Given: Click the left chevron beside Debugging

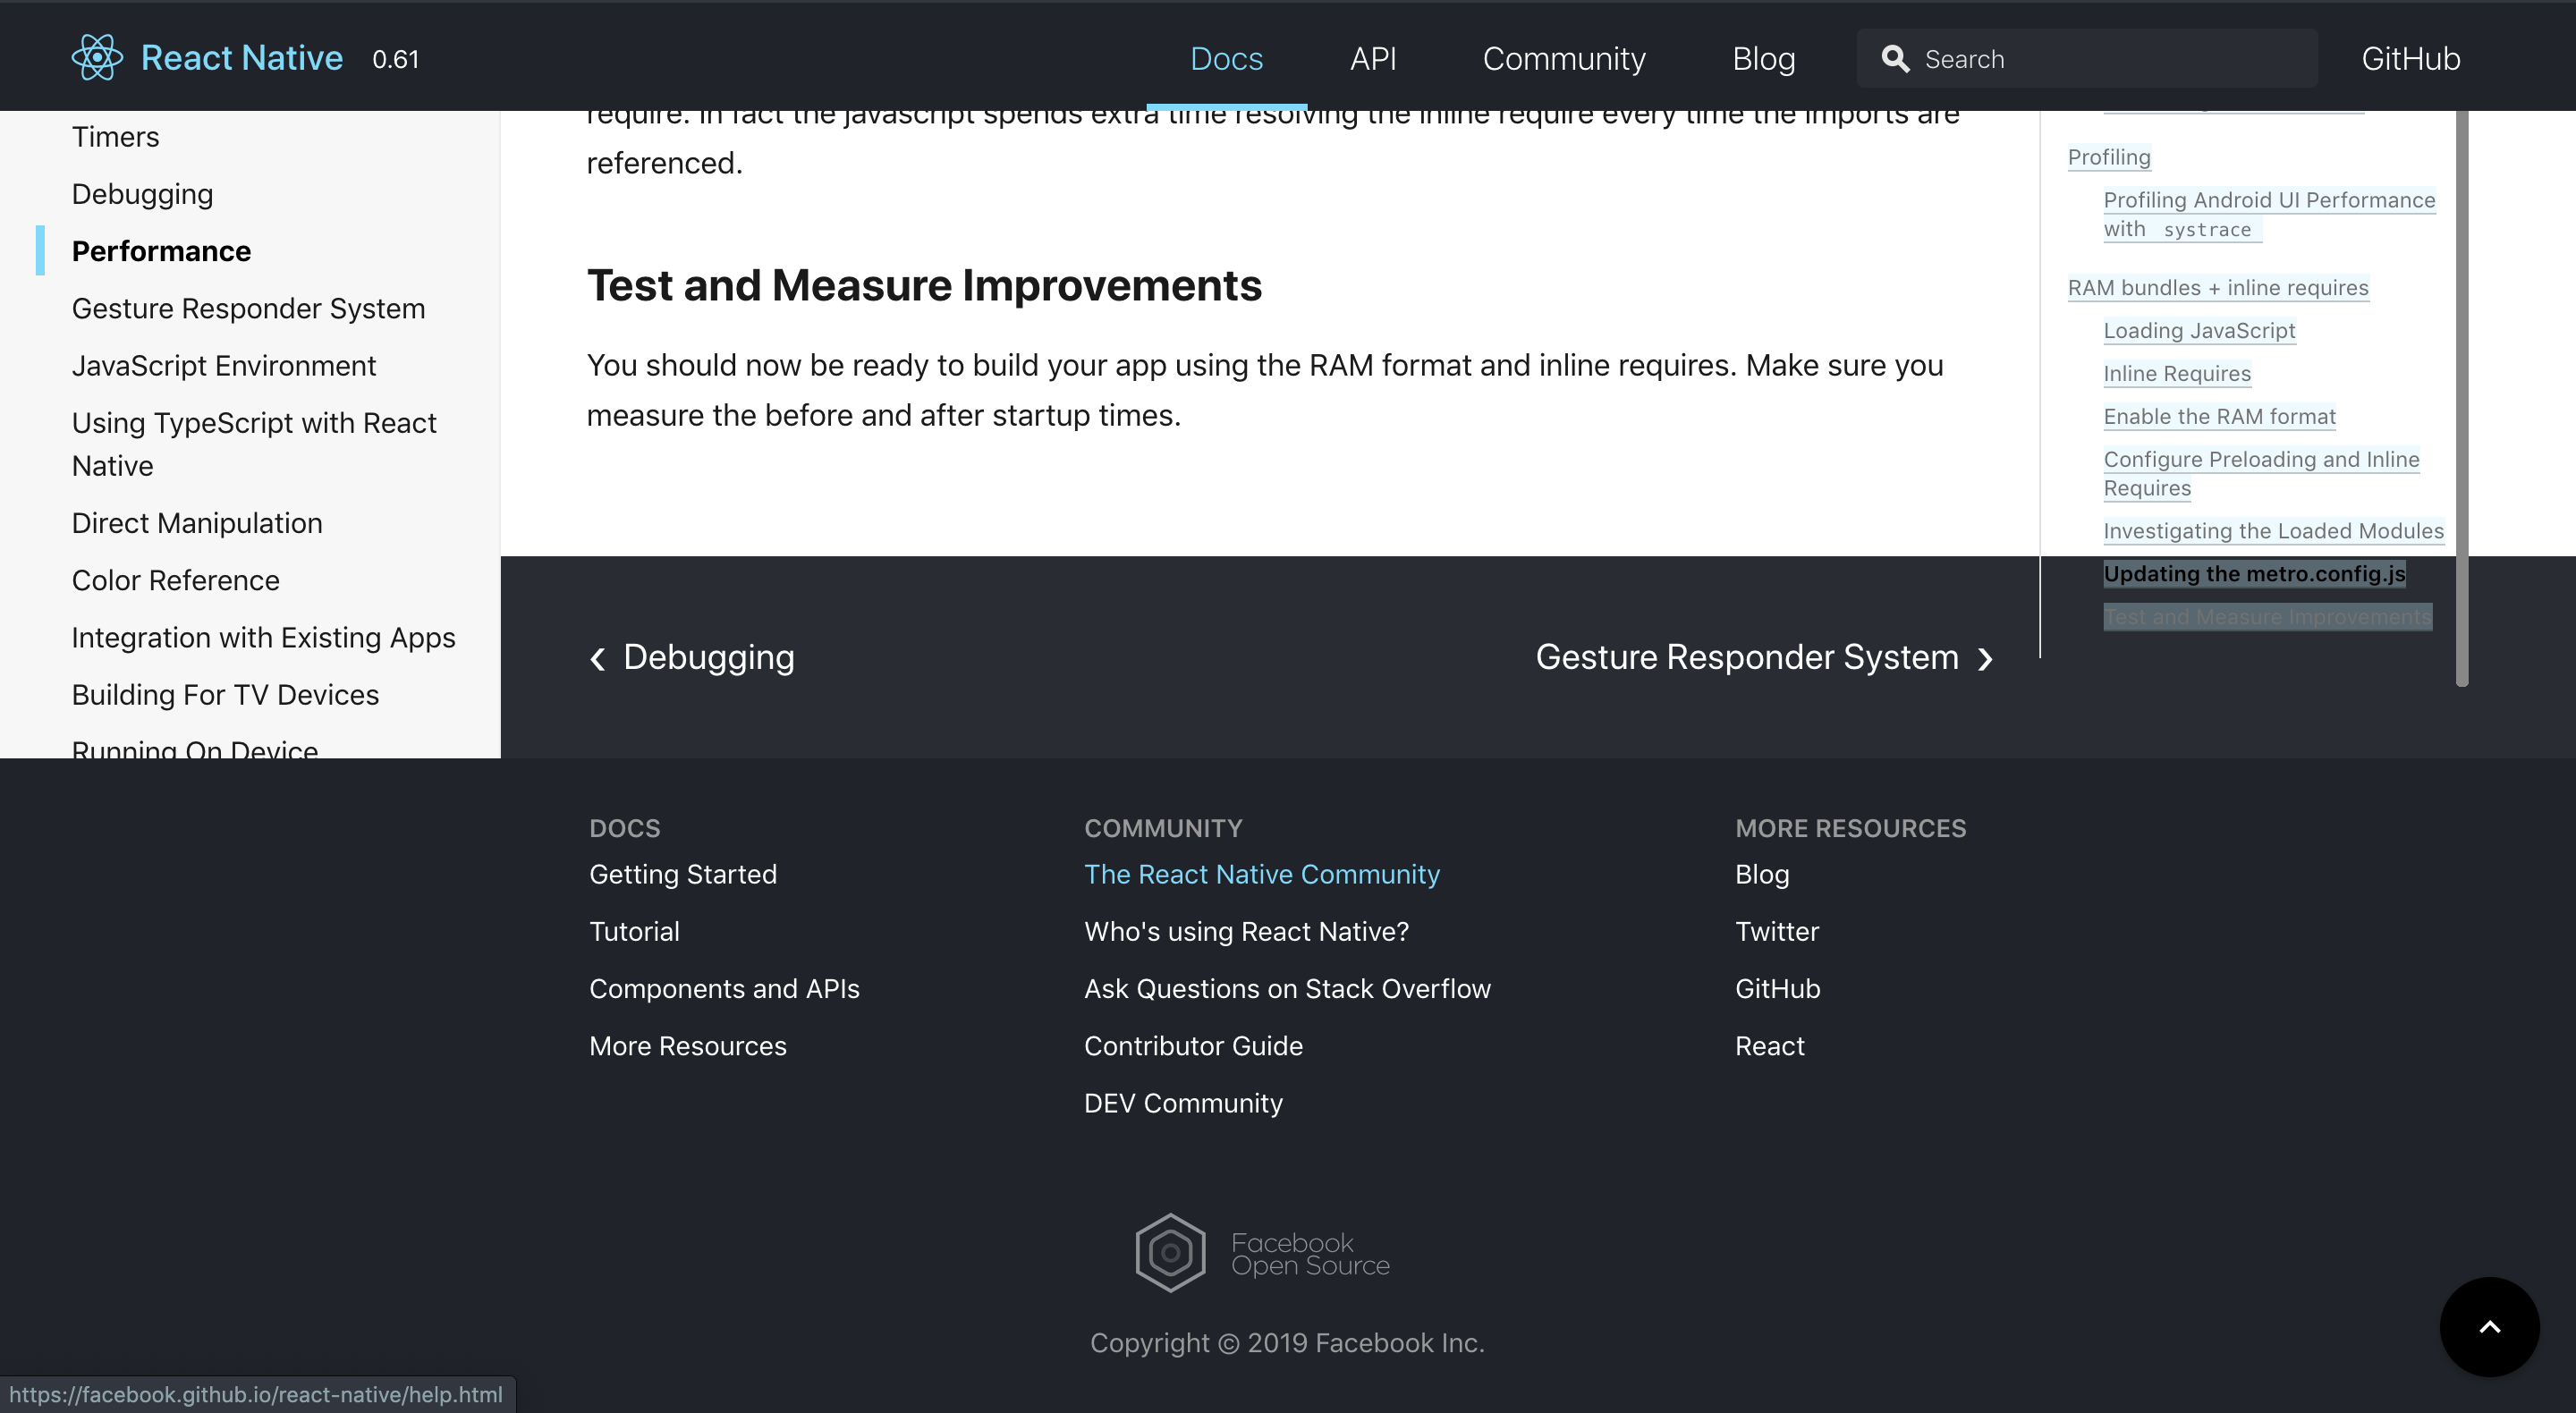Looking at the screenshot, I should pos(598,659).
